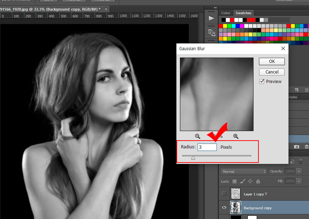Zoom out the Gaussian Blur preview
The image size is (309, 219).
click(198, 136)
